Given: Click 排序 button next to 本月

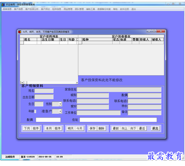Looking at the screenshot, I should (58, 128).
